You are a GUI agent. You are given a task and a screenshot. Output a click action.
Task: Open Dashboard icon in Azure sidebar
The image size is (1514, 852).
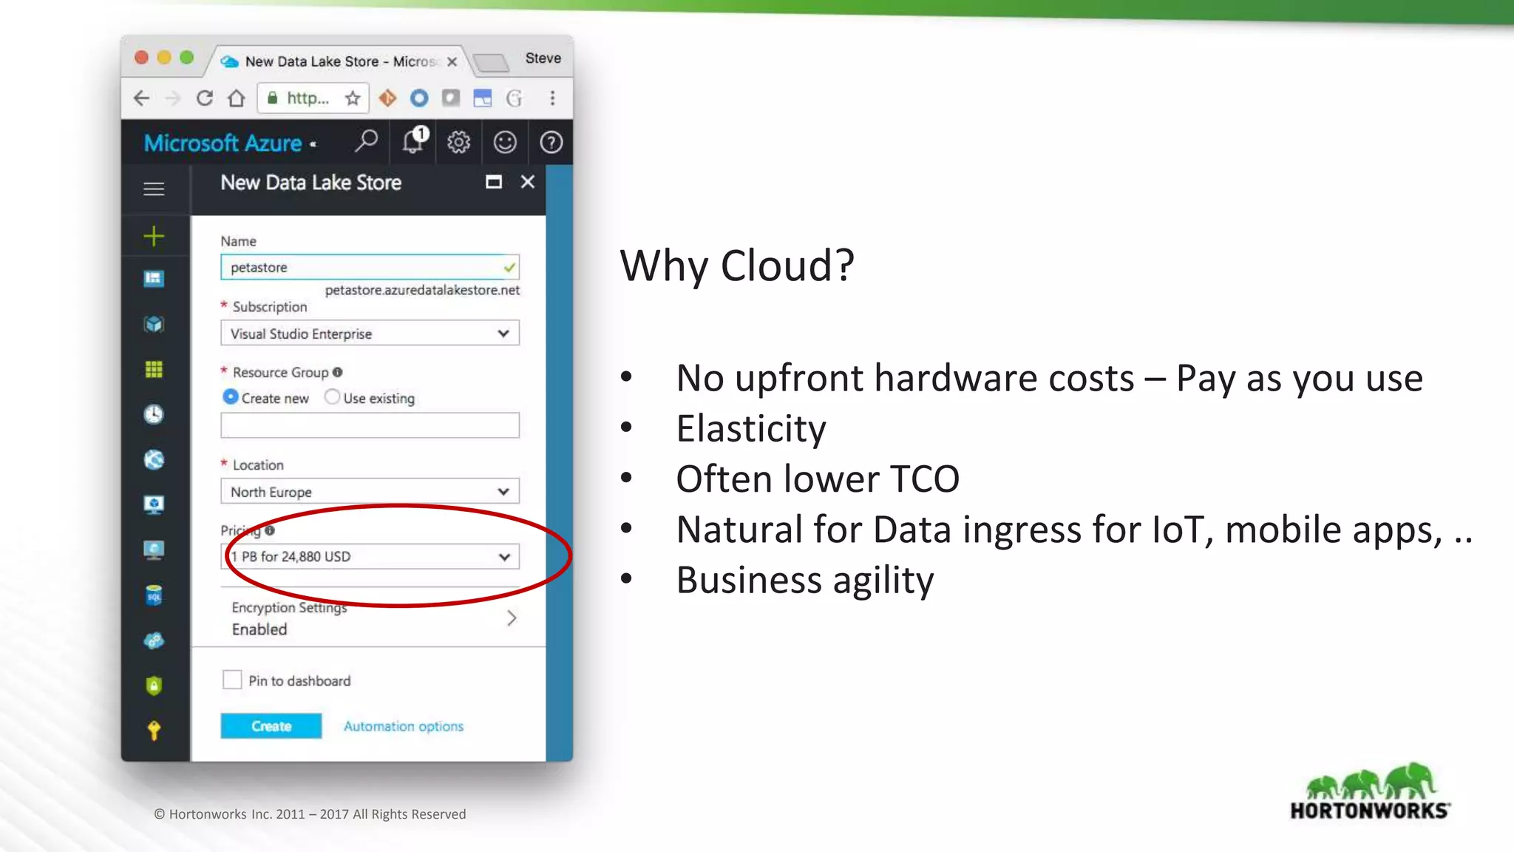154,279
